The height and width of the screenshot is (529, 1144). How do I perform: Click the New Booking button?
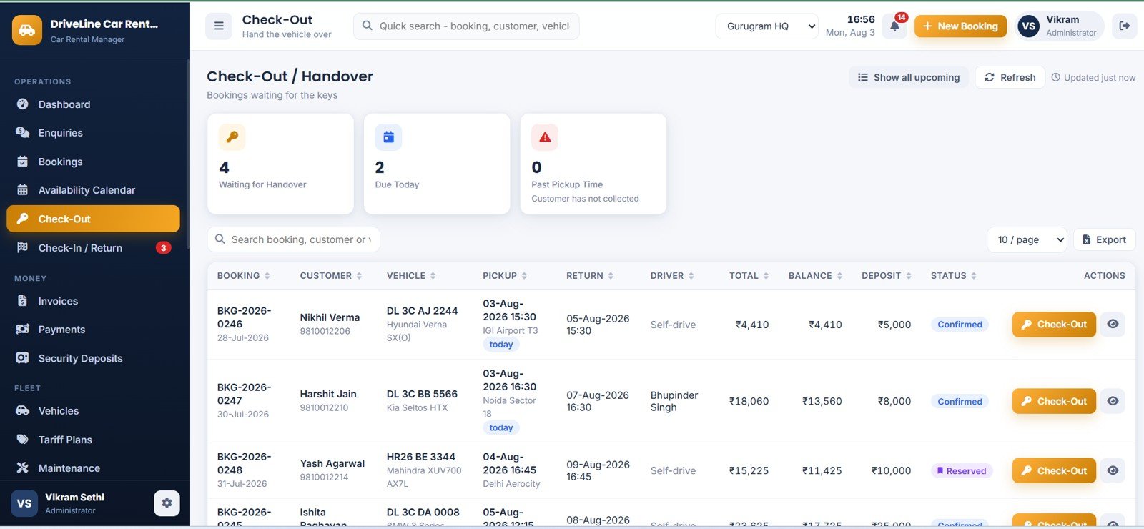pos(960,26)
